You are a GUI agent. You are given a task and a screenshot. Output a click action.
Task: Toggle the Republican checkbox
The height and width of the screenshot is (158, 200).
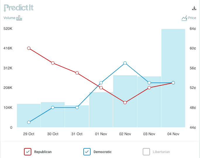point(28,152)
